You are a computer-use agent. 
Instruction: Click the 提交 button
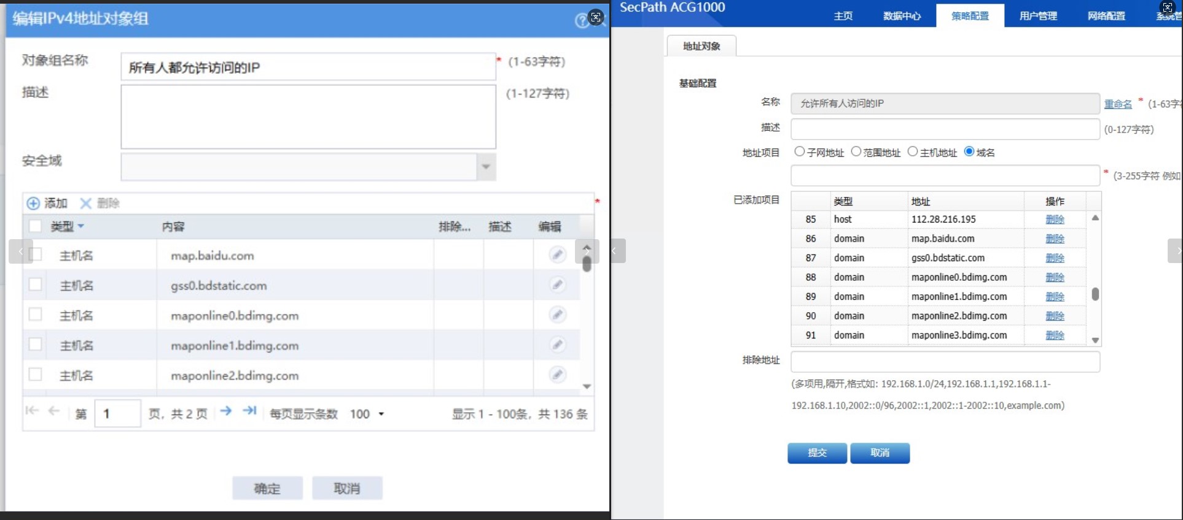tap(817, 453)
